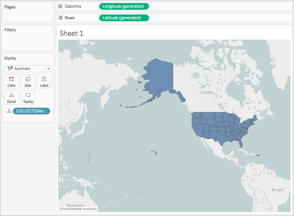
Task: Select the Longitude (generated) pill
Action: (x=124, y=6)
